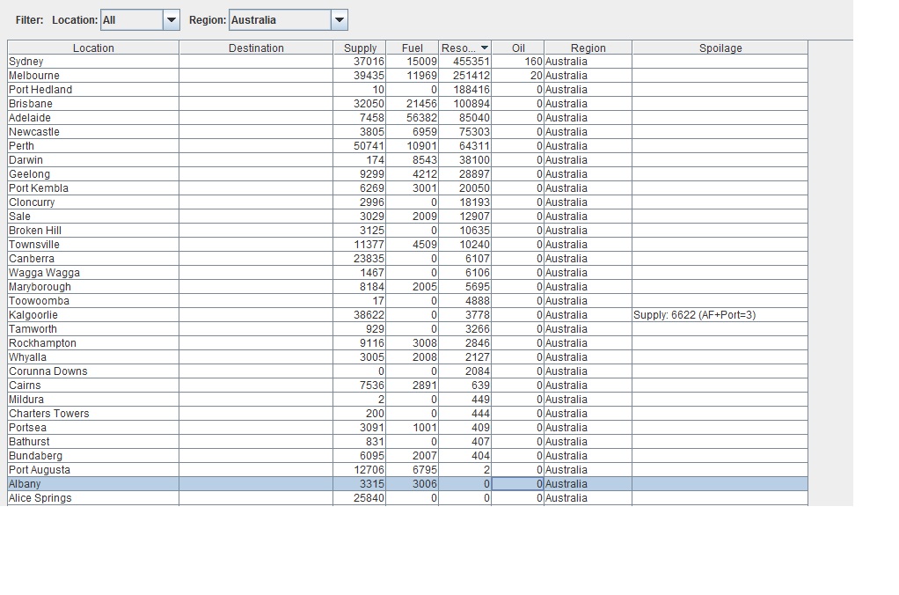Click the Sale location cell
This screenshot has width=899, height=595.
93,217
